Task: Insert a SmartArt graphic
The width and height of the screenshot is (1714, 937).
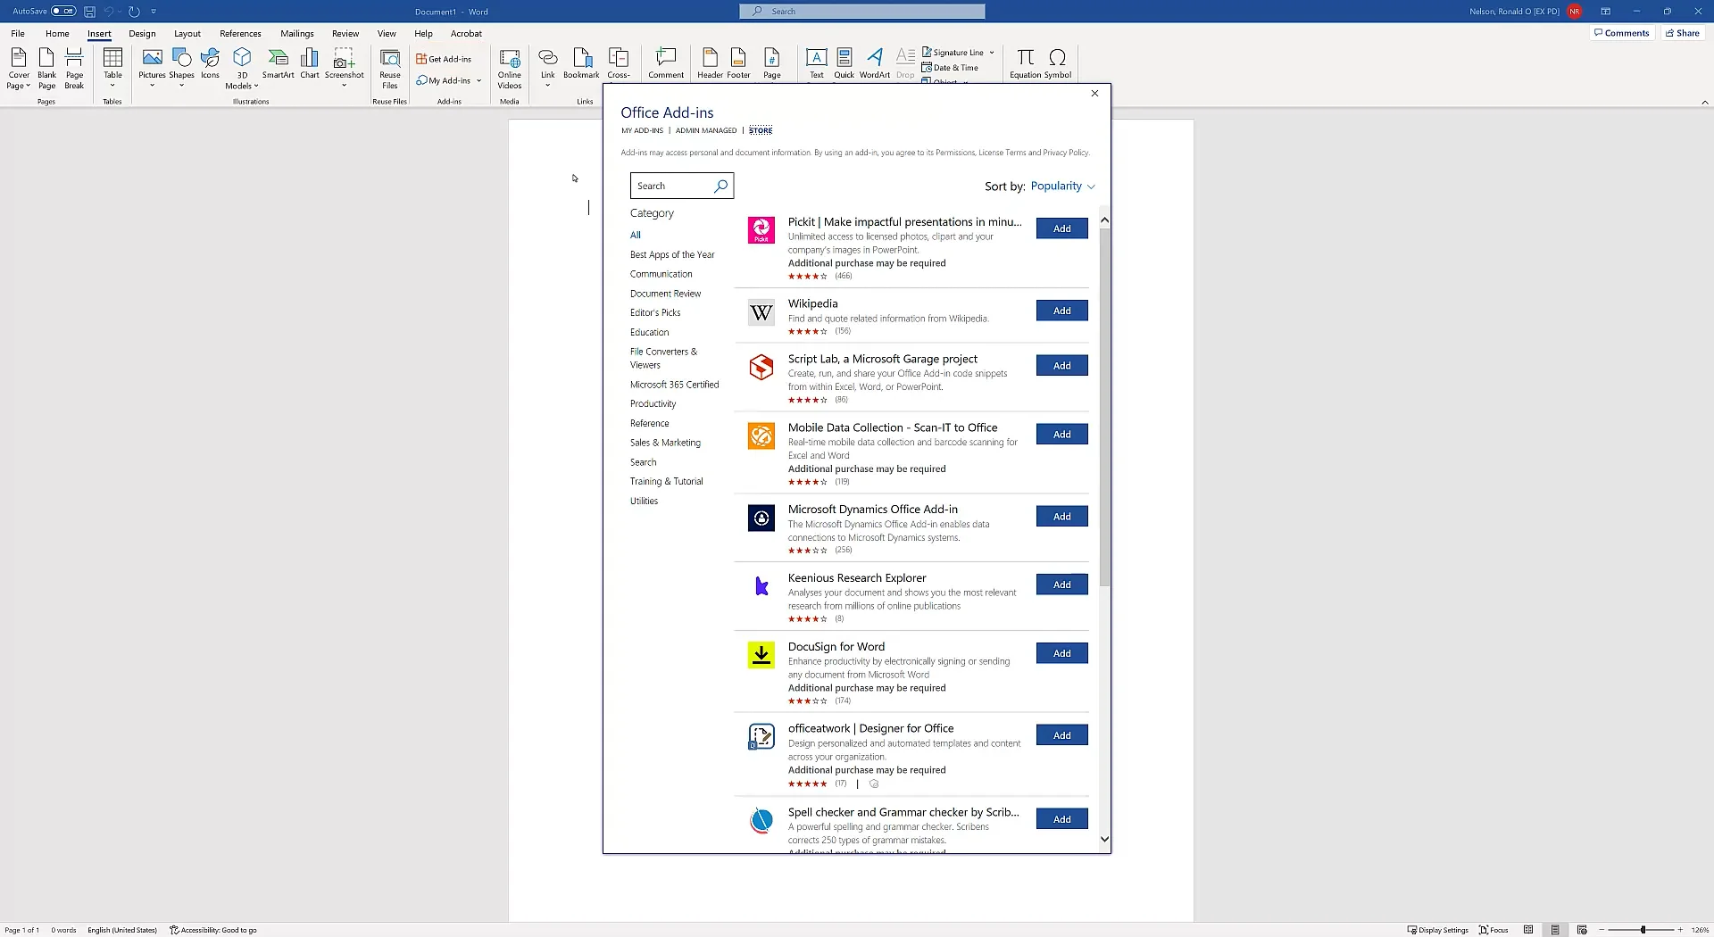Action: (x=278, y=64)
